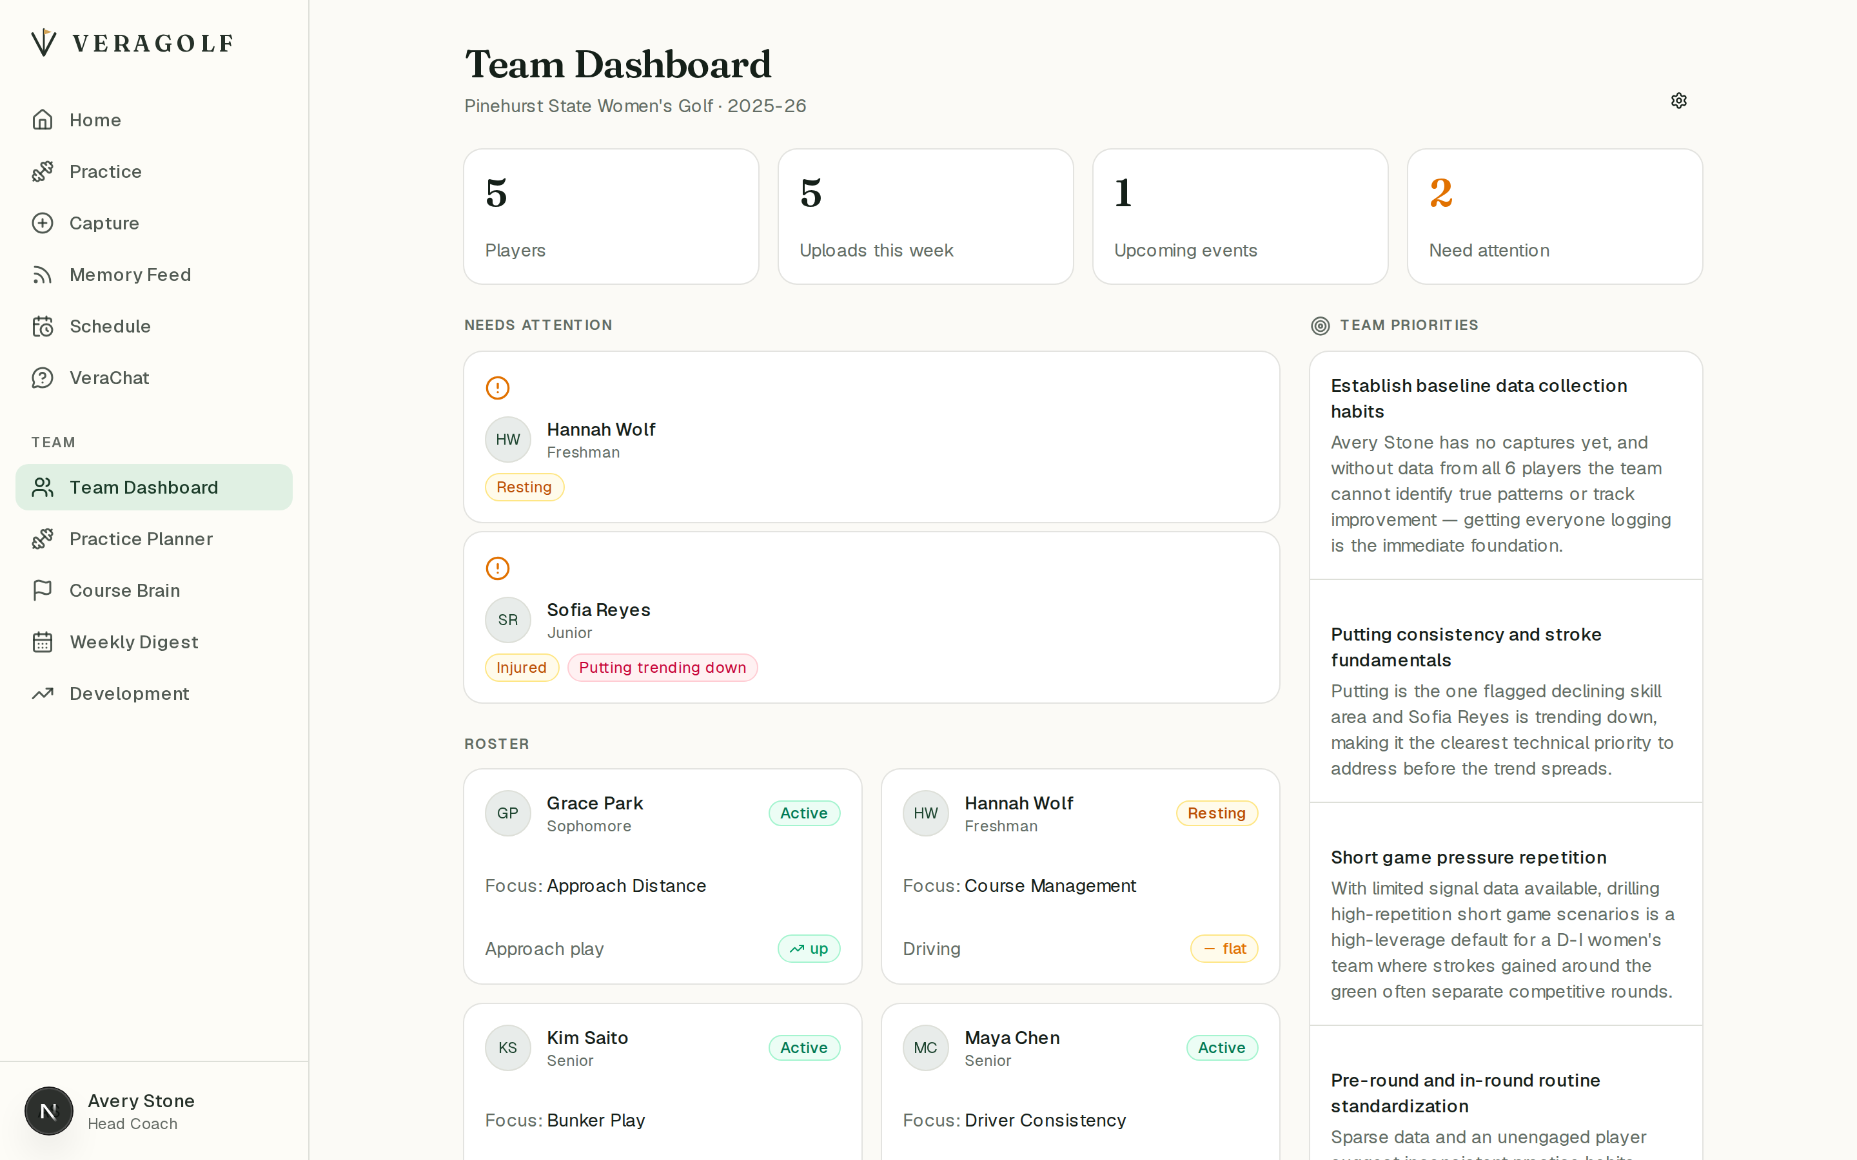
Task: Click the Weekly Digest calendar icon
Action: click(43, 641)
